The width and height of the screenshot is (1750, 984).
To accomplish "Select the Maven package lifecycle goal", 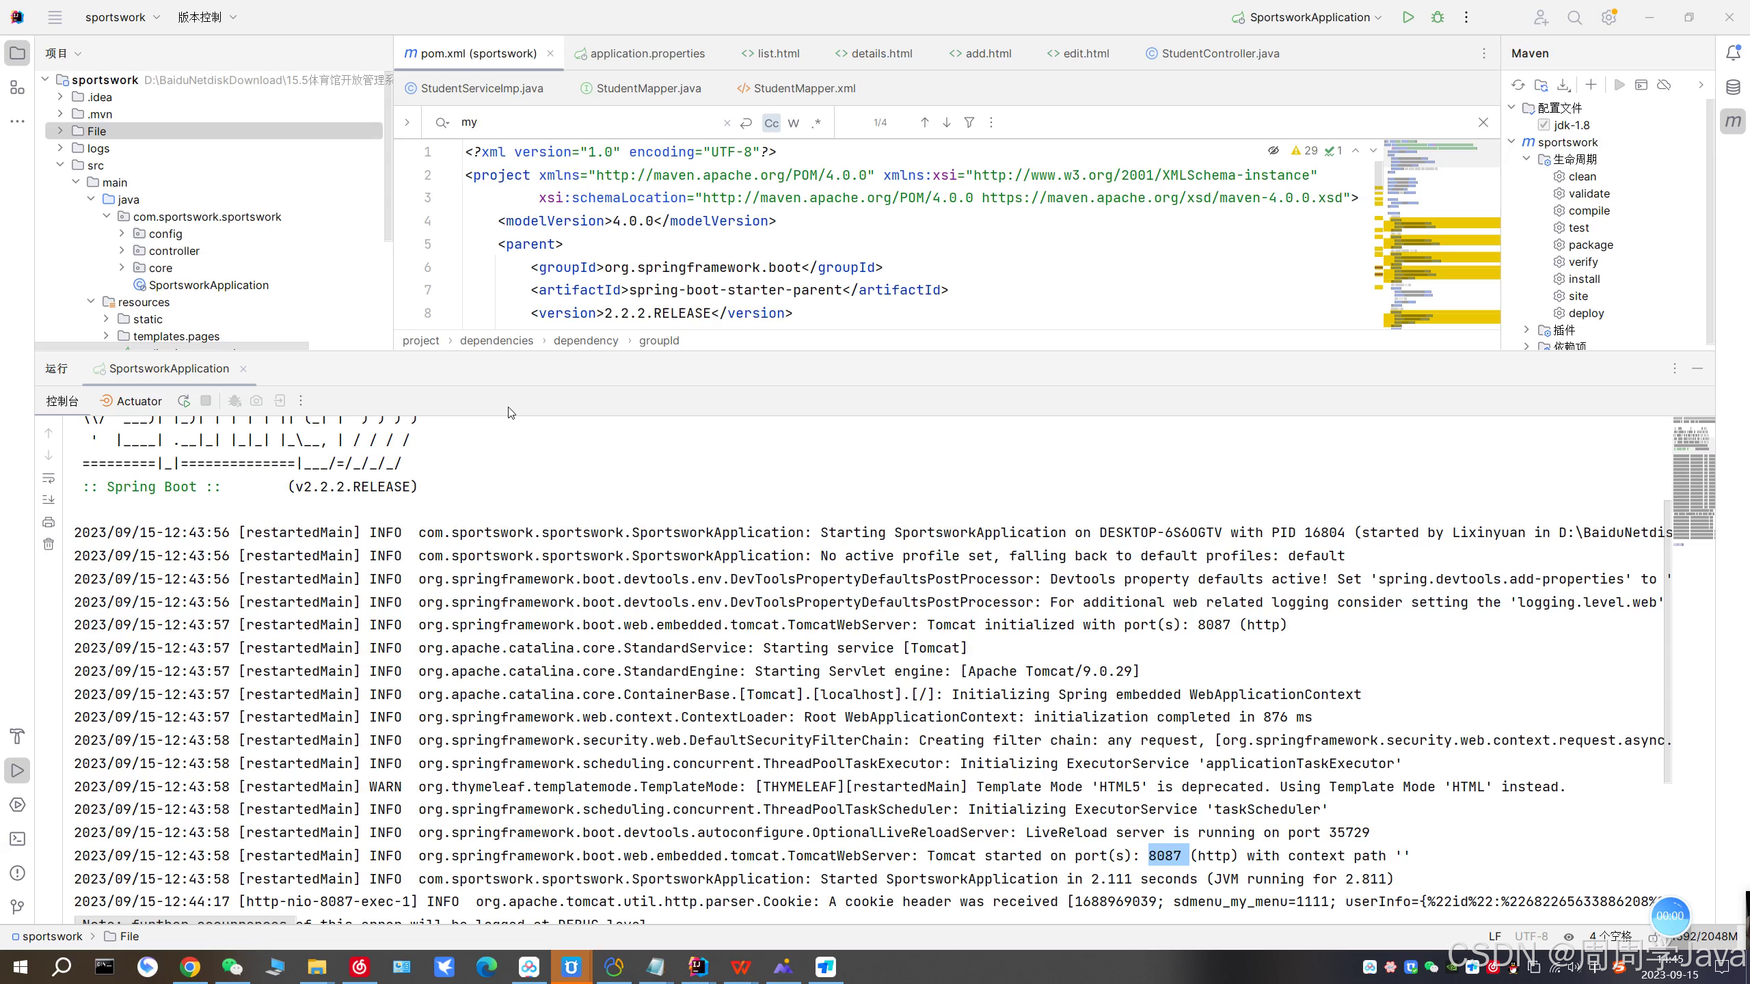I will pyautogui.click(x=1590, y=245).
